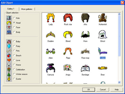The height and width of the screenshot is (94, 125).
Task: Enable the Party radio option
Action: click(14, 46)
